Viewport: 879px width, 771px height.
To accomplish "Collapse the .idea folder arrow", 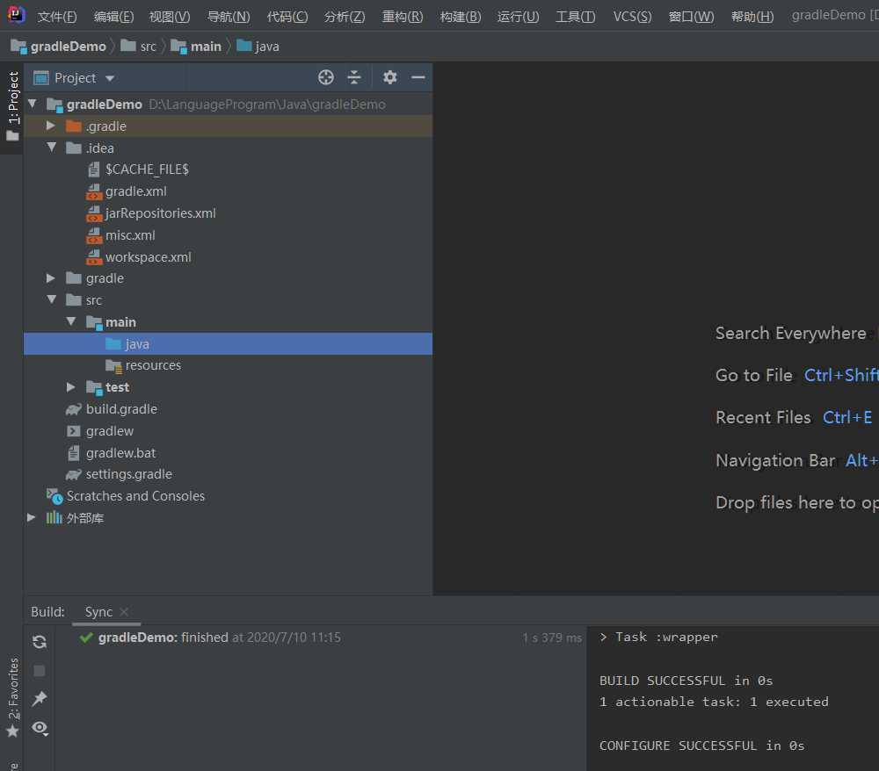I will pyautogui.click(x=52, y=148).
